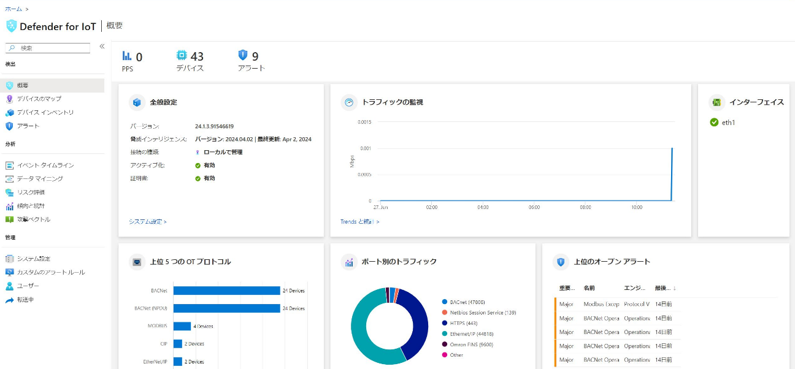This screenshot has width=795, height=369.
Task: Click the 9 アラート counter
Action: click(252, 61)
